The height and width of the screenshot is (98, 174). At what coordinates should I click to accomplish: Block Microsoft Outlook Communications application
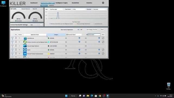[103, 54]
